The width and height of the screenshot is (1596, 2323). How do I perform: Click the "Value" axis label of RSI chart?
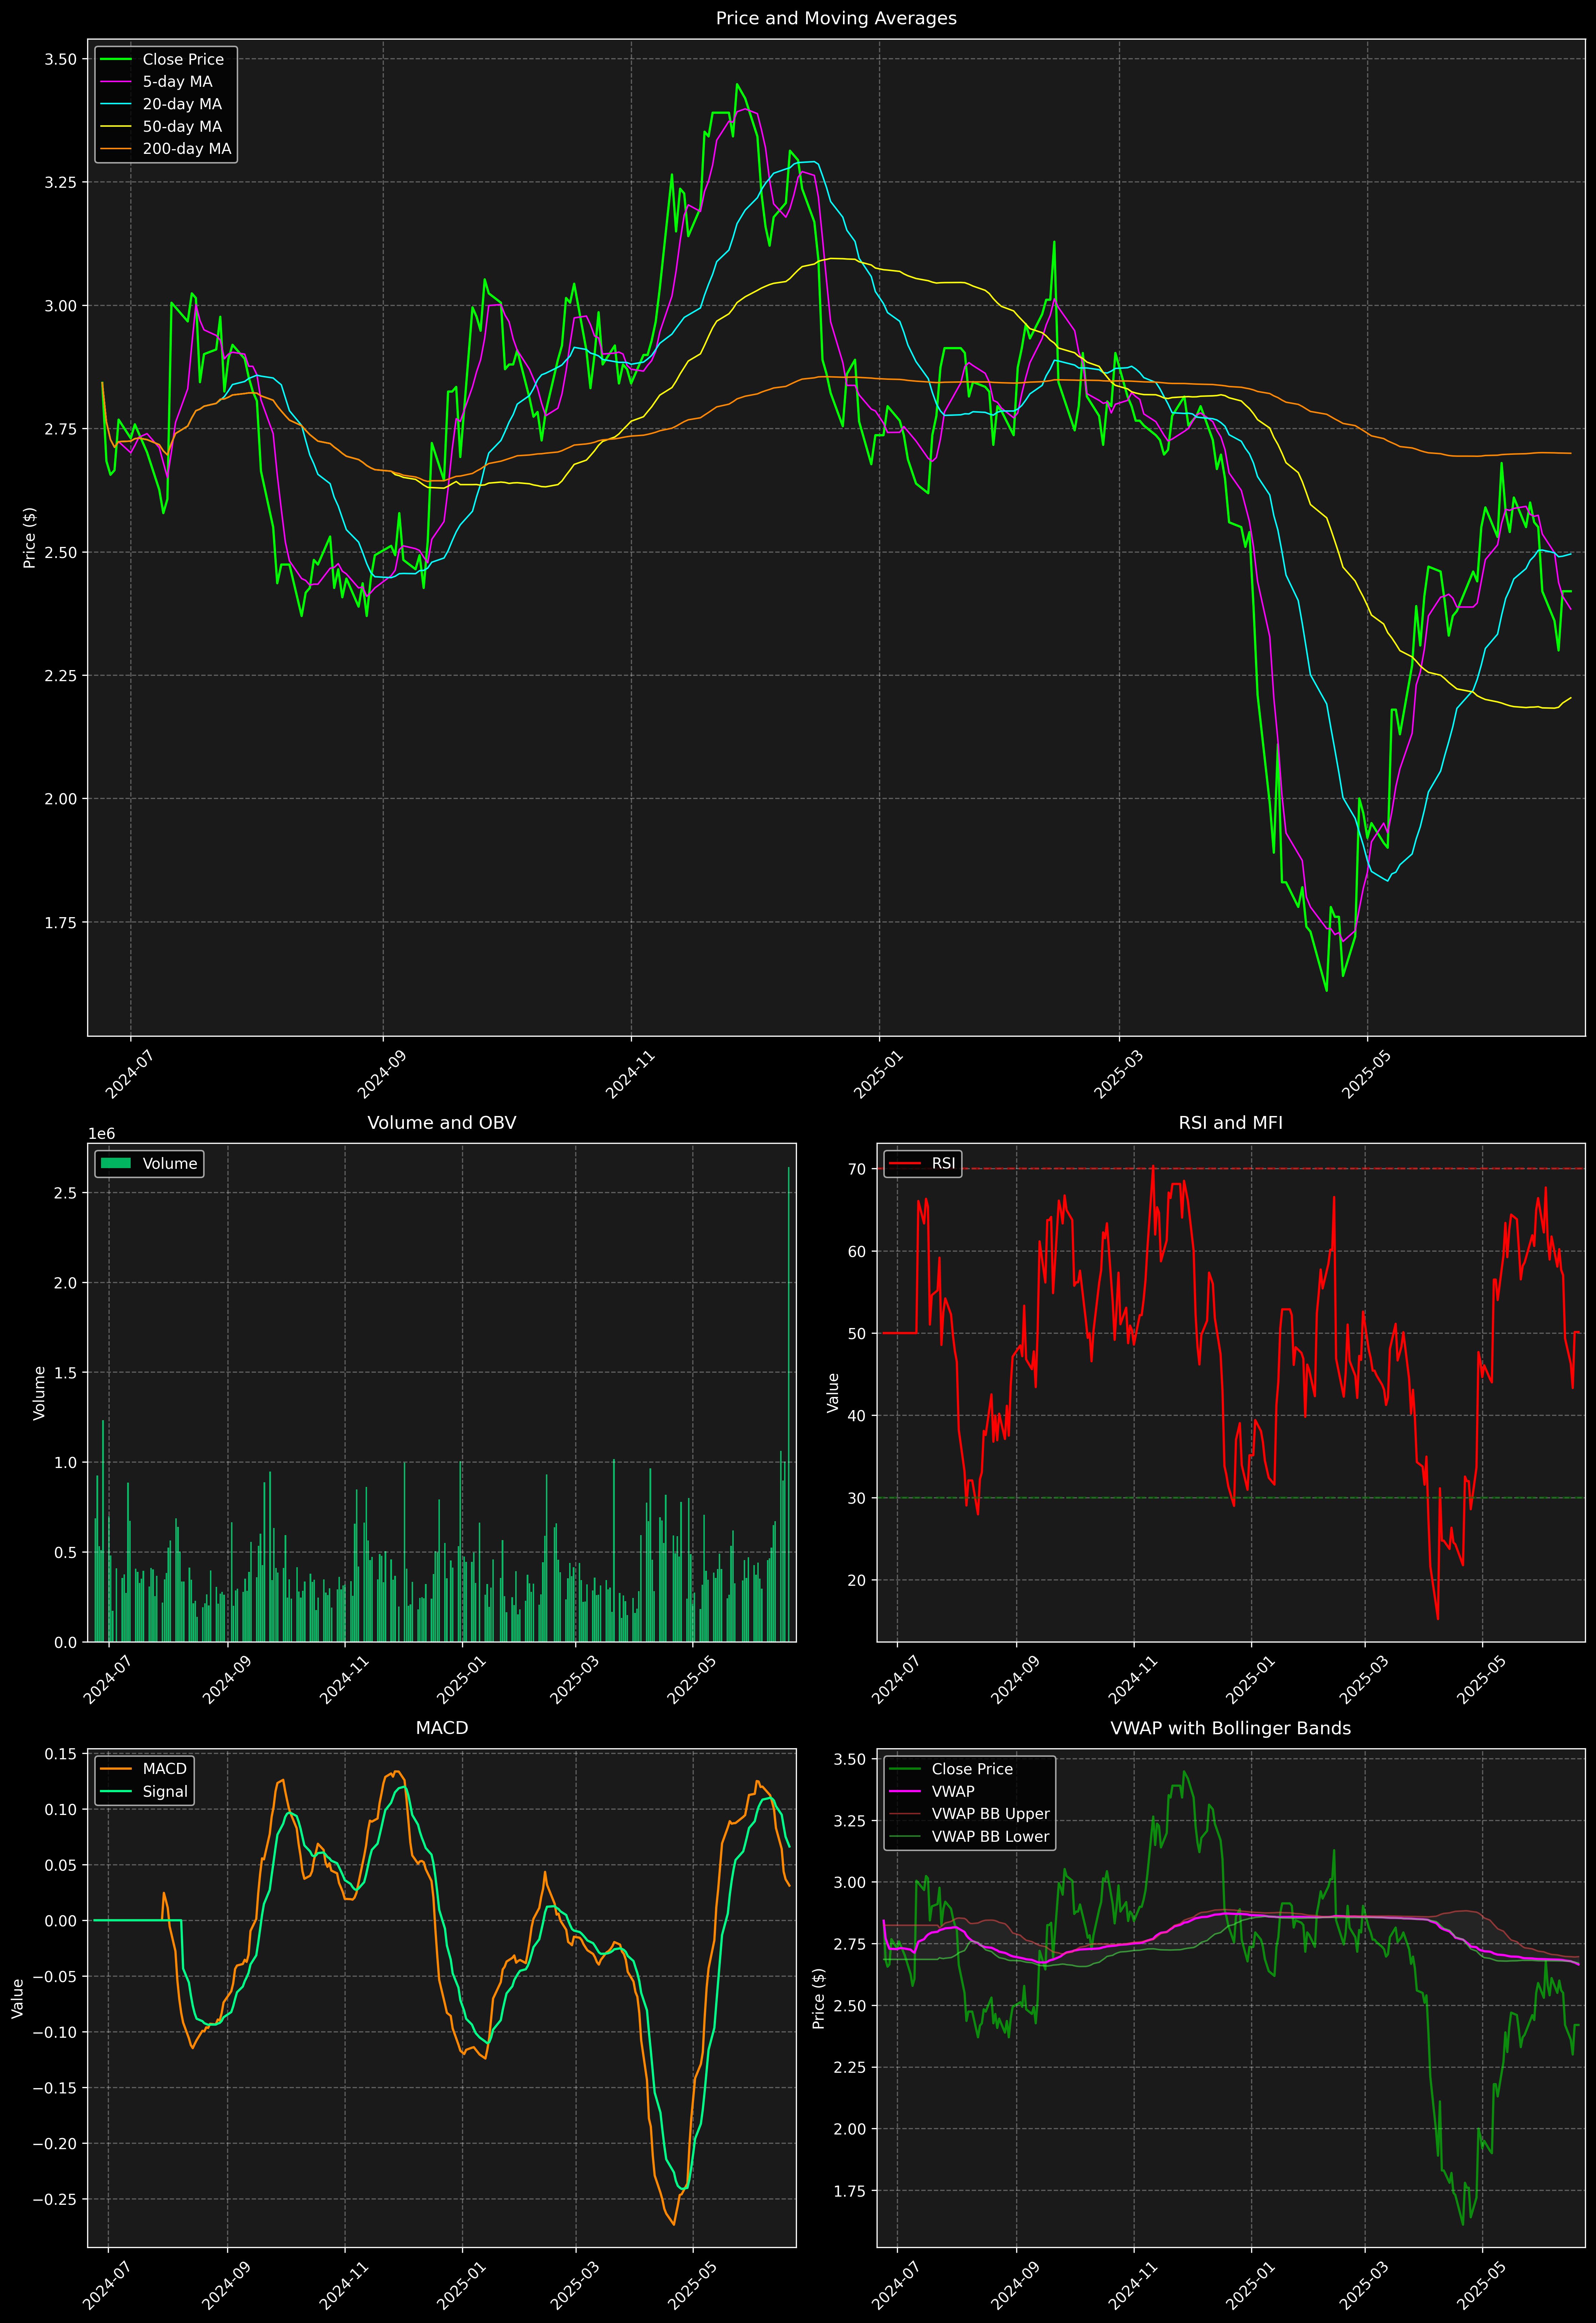(833, 1392)
